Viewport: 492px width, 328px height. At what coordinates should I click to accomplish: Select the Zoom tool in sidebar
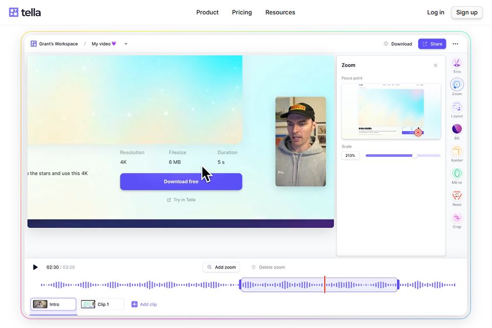457,85
